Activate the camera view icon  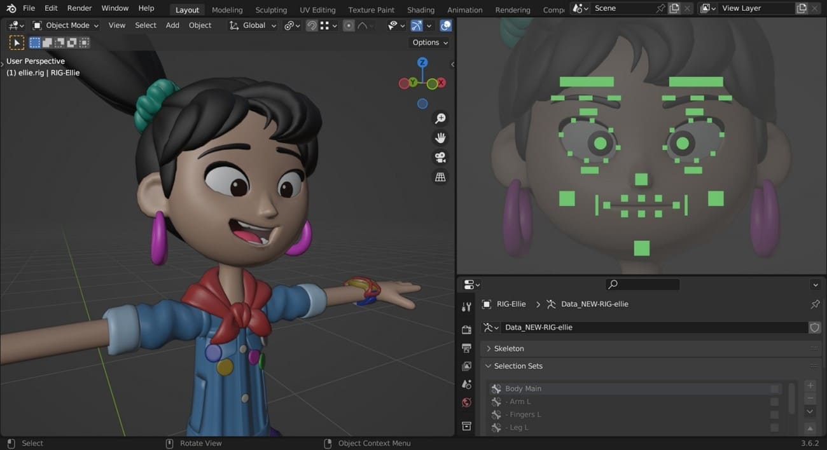[440, 156]
